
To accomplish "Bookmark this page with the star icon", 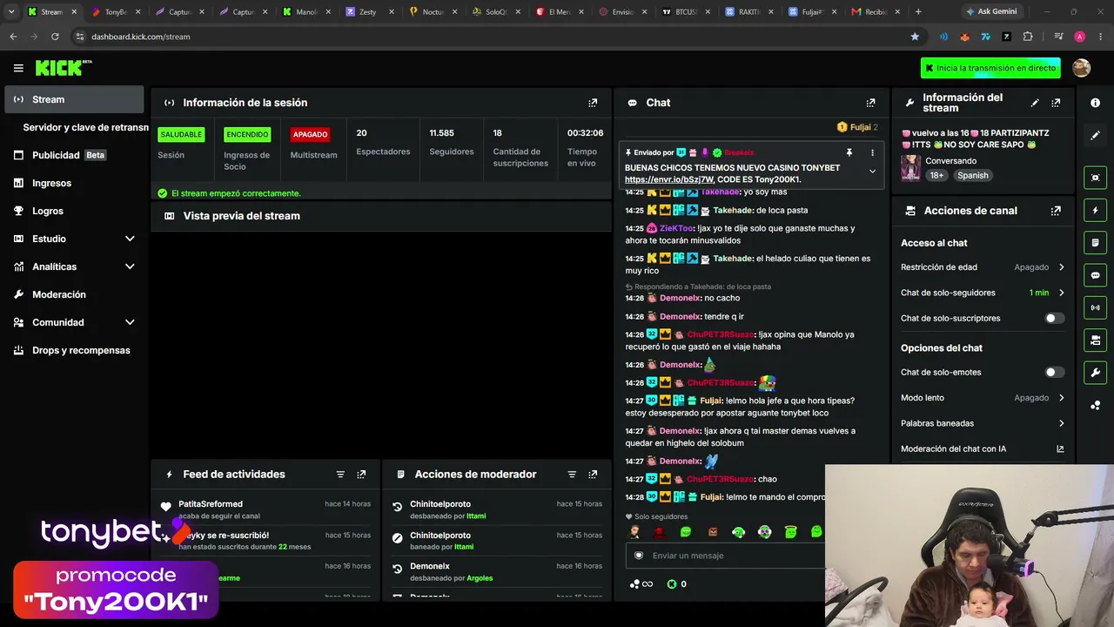I will pyautogui.click(x=915, y=37).
